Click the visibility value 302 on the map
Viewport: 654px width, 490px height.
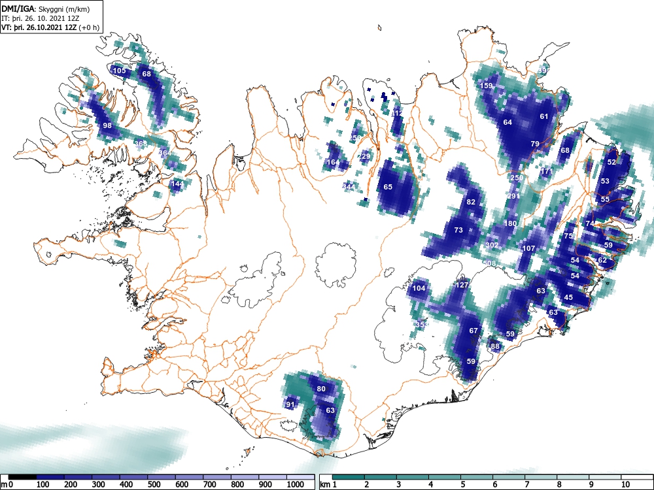(x=492, y=245)
